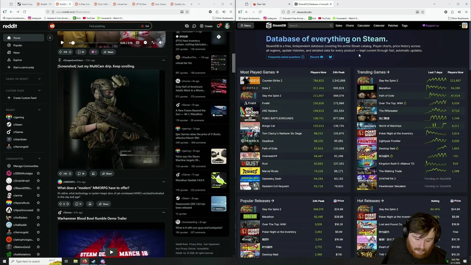Open options menu for EscapefromTarkov post
Image resolution: width=471 pixels, height=265 pixels.
pos(163,60)
